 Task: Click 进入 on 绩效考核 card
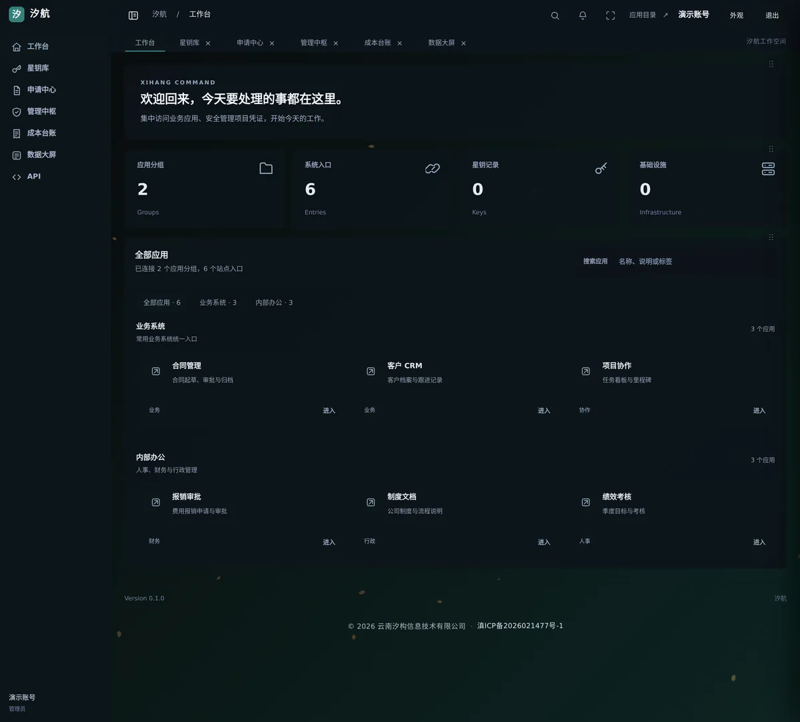click(759, 543)
